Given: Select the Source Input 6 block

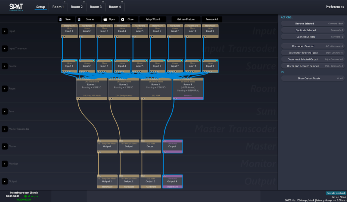Looking at the screenshot, I should click(157, 66).
